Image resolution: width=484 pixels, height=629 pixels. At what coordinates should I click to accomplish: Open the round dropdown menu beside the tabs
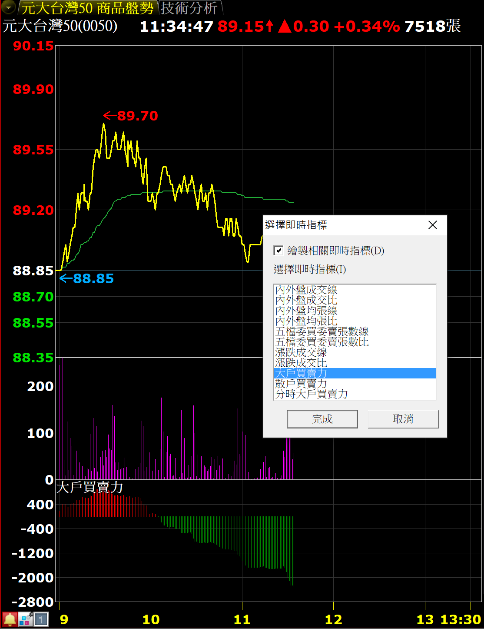[8, 7]
